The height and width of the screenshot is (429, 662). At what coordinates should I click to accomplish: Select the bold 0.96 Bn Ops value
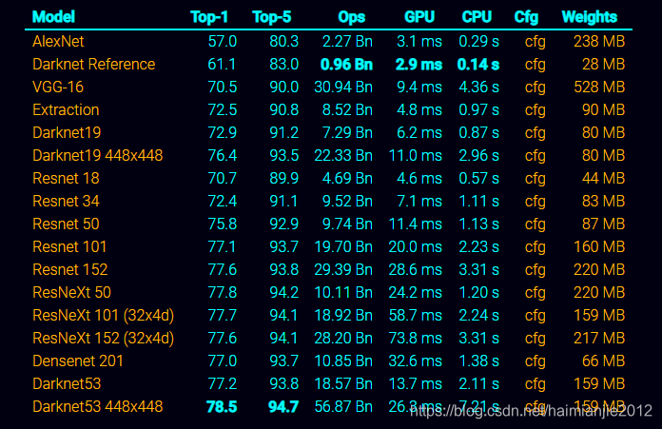click(x=346, y=64)
